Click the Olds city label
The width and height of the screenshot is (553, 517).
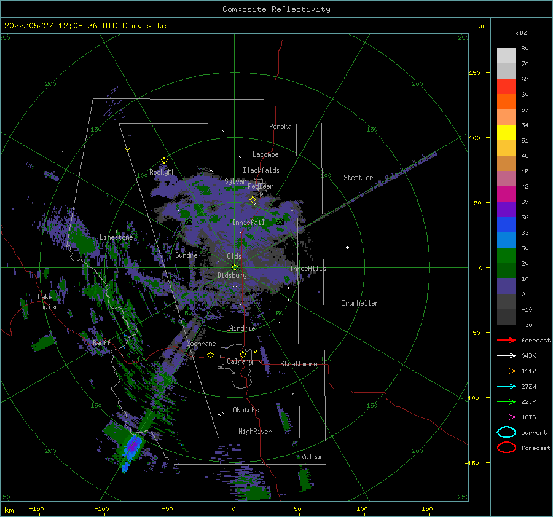click(x=234, y=256)
